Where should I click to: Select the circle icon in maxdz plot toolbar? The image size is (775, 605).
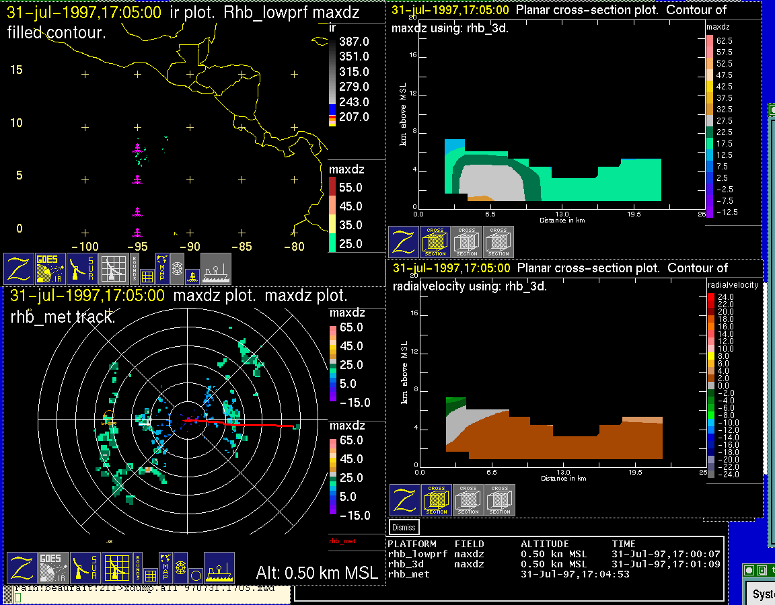[x=195, y=575]
